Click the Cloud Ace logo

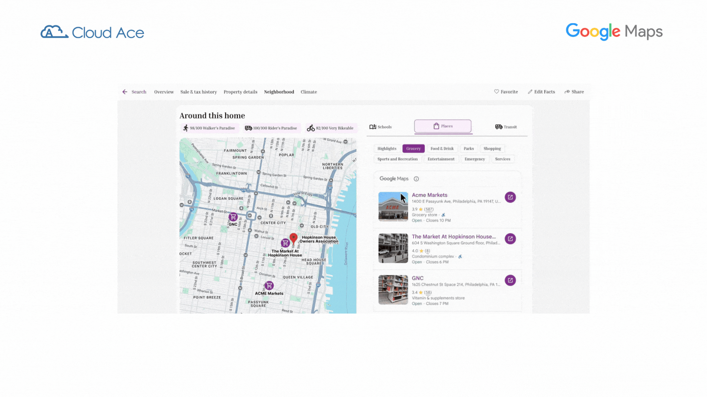(92, 32)
